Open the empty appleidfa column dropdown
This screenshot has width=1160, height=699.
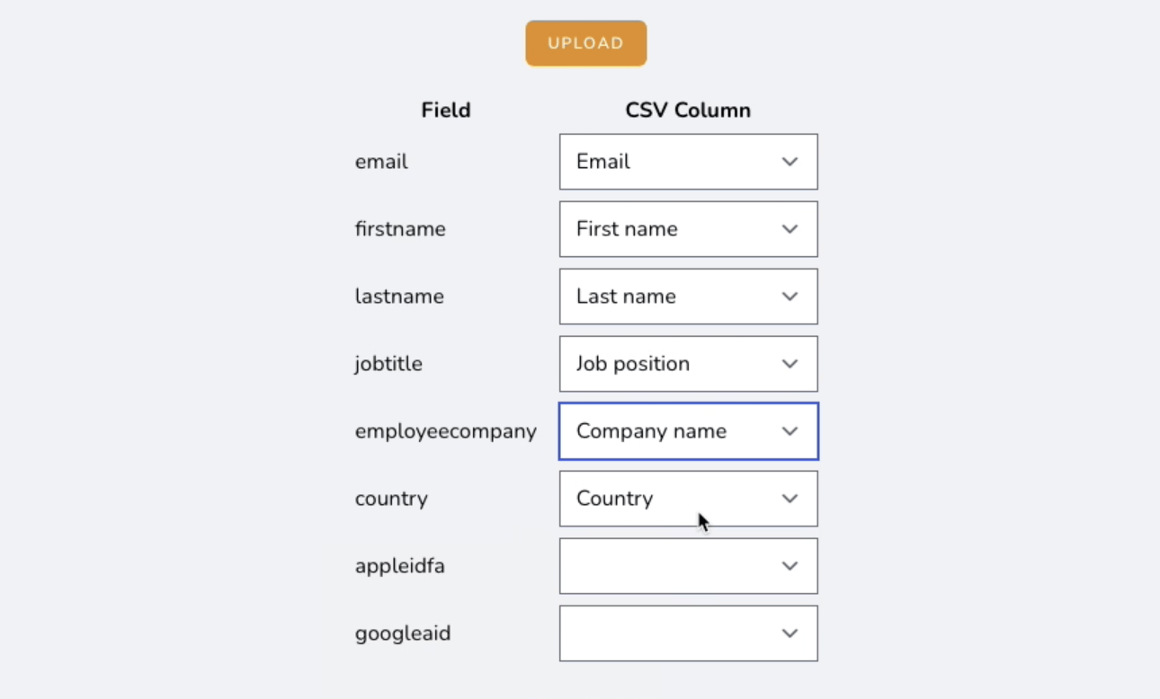click(688, 566)
